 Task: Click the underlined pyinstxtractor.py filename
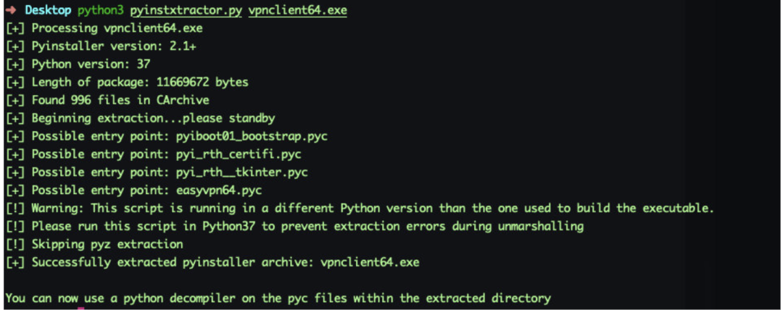186,10
